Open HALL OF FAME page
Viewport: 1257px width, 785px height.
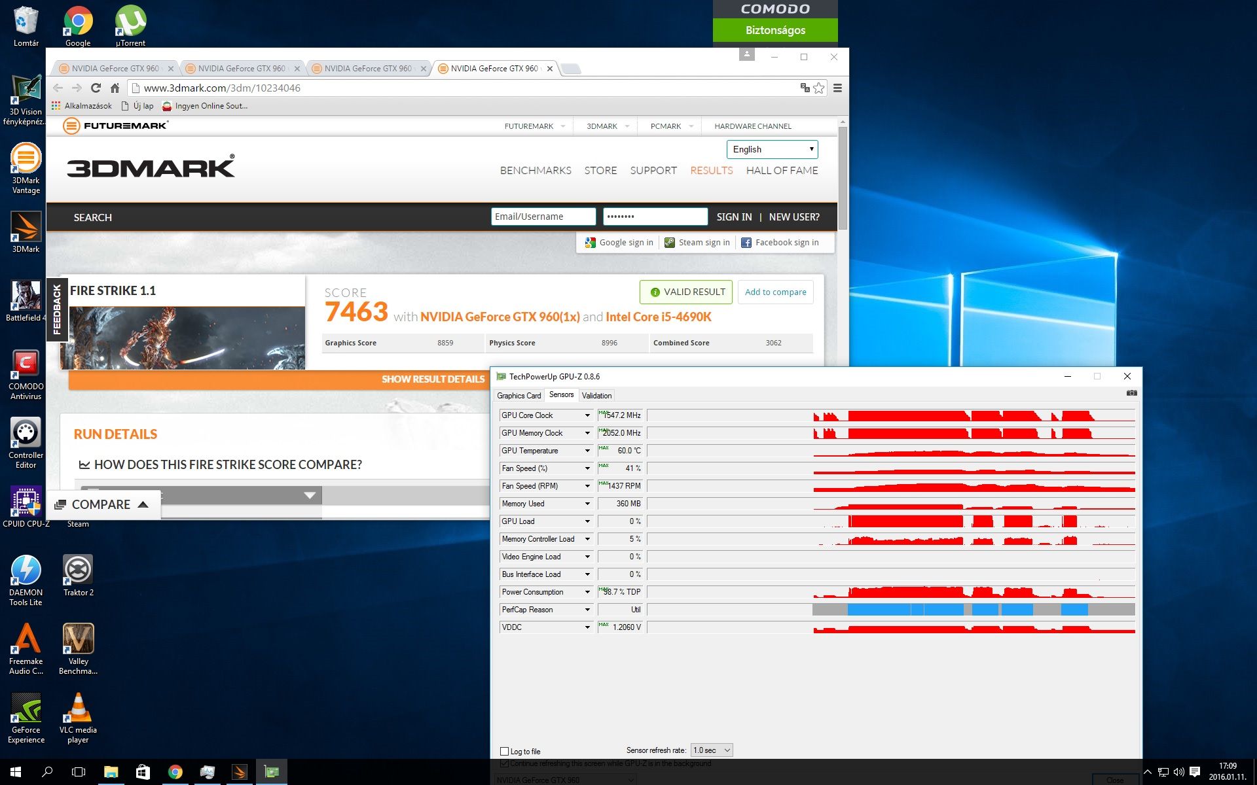pos(782,170)
